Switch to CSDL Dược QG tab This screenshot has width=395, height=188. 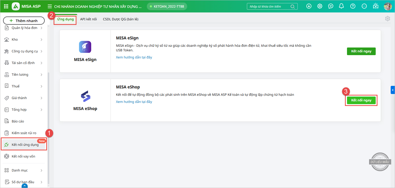(120, 19)
